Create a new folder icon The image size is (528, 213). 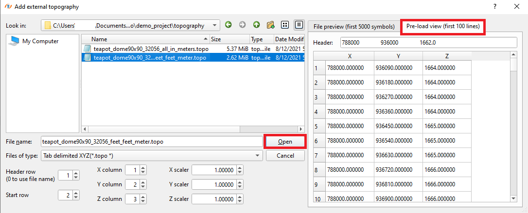[x=270, y=25]
